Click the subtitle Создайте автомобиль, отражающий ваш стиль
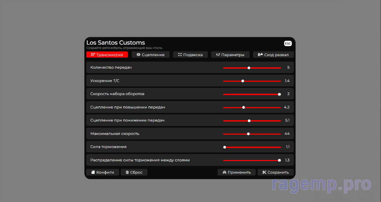Screen dimensions: 381x202 click(124, 48)
